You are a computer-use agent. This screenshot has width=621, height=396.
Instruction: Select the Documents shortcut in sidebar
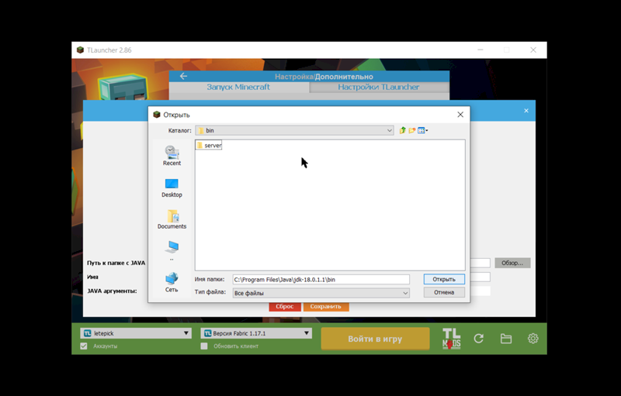tap(172, 219)
